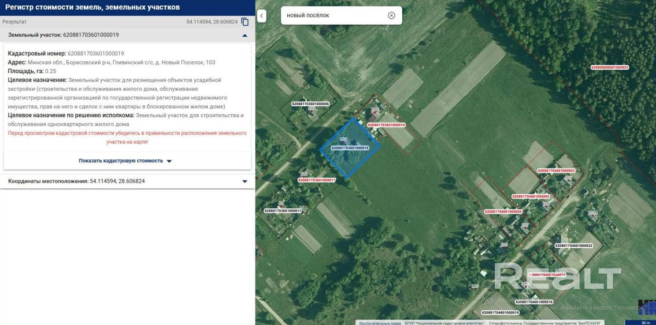Expand Координаты местоположения section
Image resolution: width=656 pixels, height=325 pixels.
pos(245,181)
